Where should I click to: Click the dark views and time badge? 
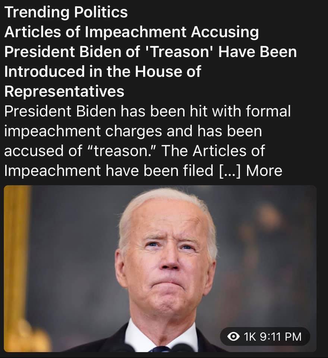pos(265,337)
